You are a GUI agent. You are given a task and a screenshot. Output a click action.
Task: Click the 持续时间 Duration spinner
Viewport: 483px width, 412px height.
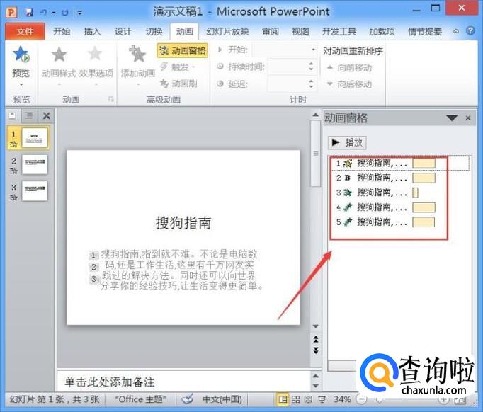point(291,67)
